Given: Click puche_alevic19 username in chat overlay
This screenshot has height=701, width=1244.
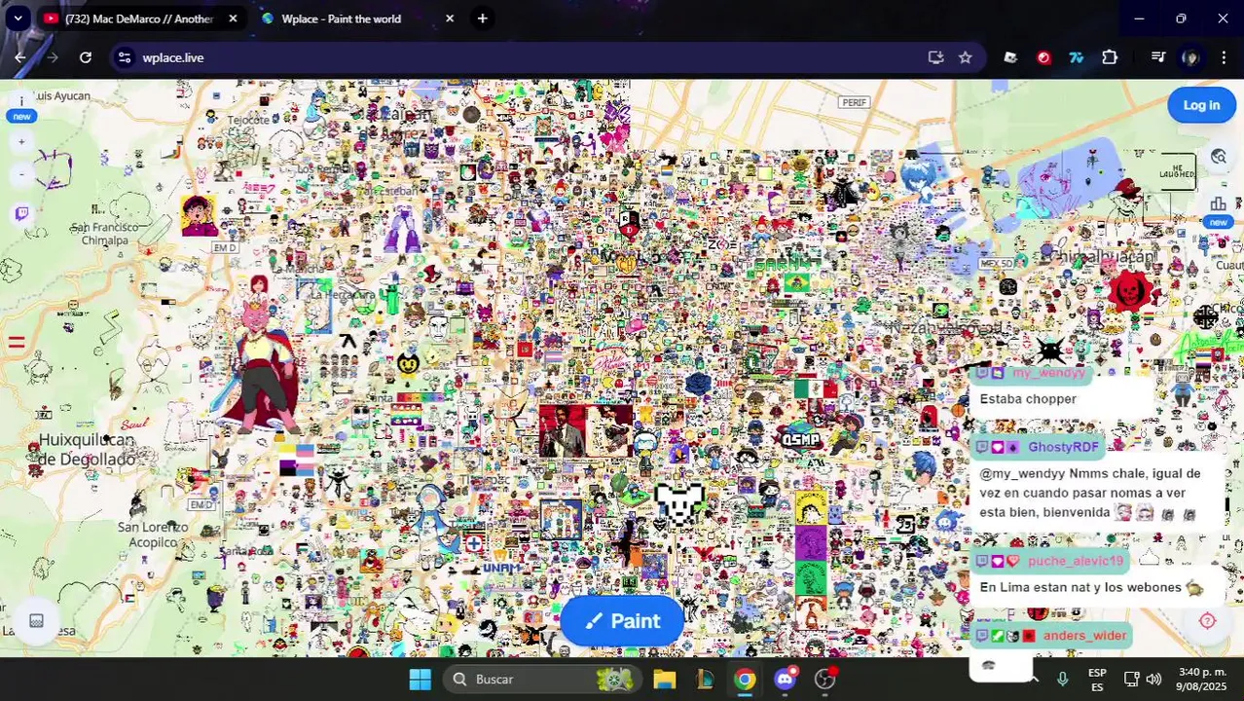Looking at the screenshot, I should pos(1076,561).
